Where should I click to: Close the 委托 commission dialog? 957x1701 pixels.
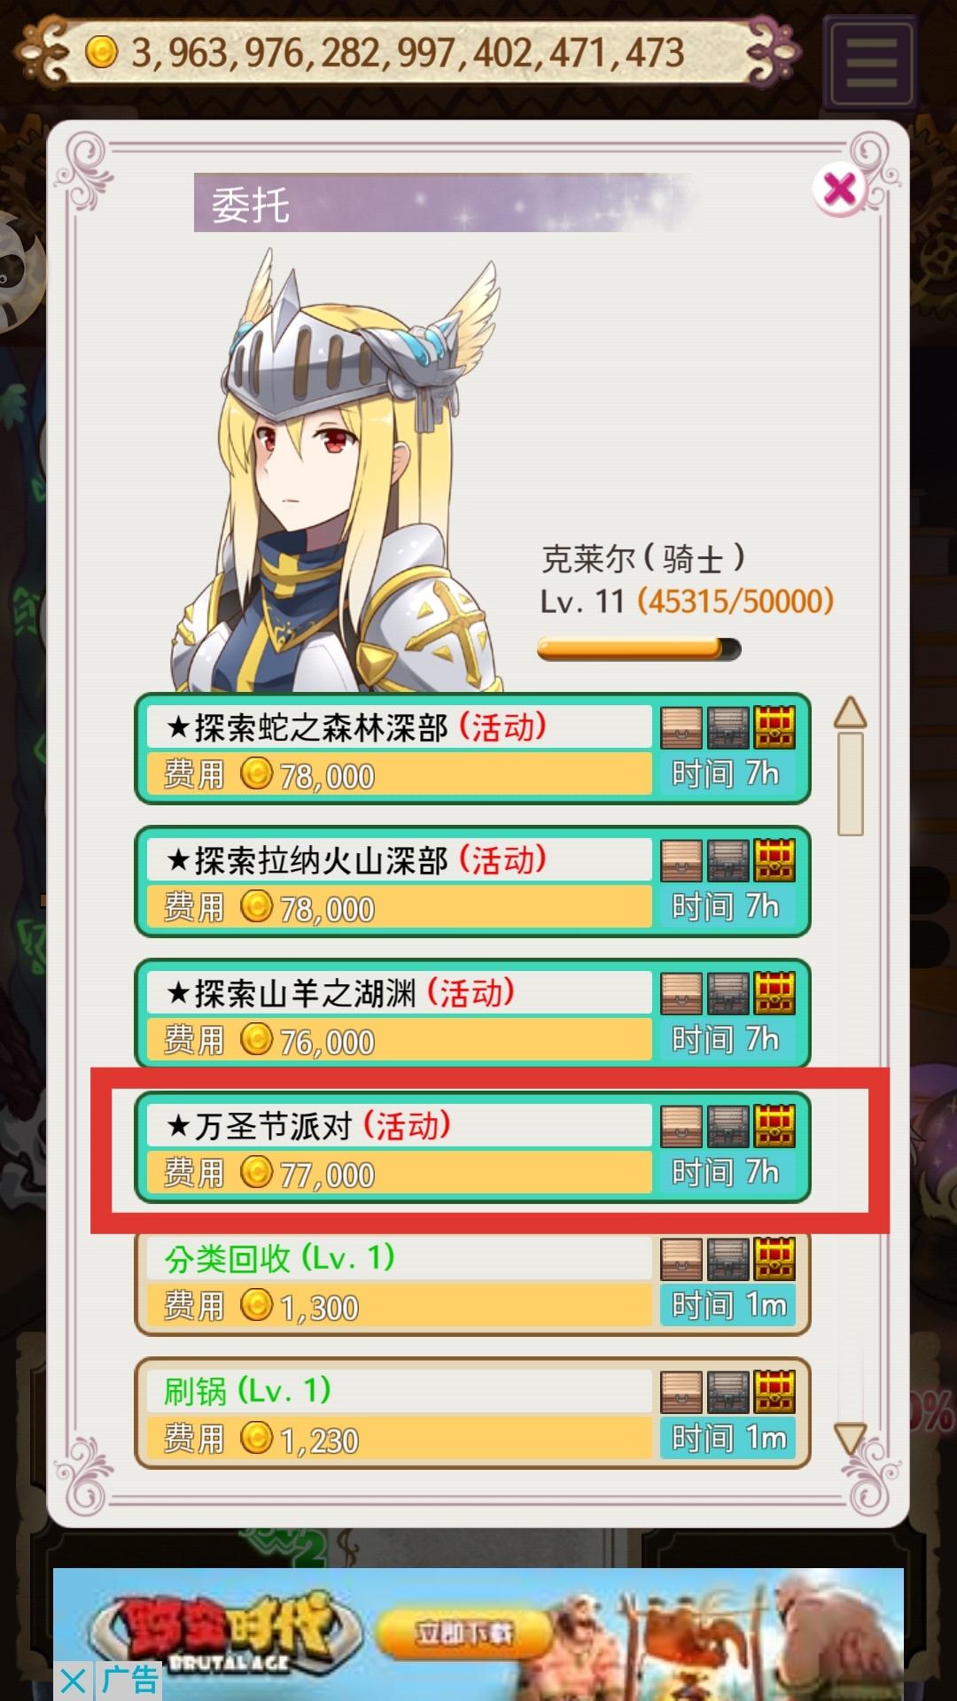coord(839,188)
